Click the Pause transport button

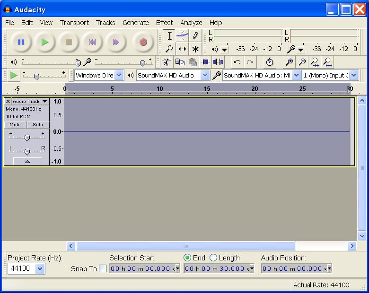pyautogui.click(x=21, y=42)
